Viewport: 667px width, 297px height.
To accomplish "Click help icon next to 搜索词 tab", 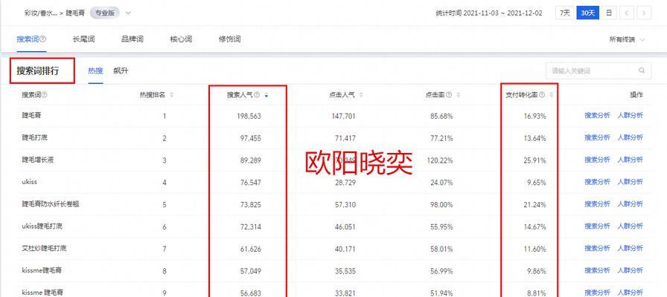I will [x=42, y=39].
